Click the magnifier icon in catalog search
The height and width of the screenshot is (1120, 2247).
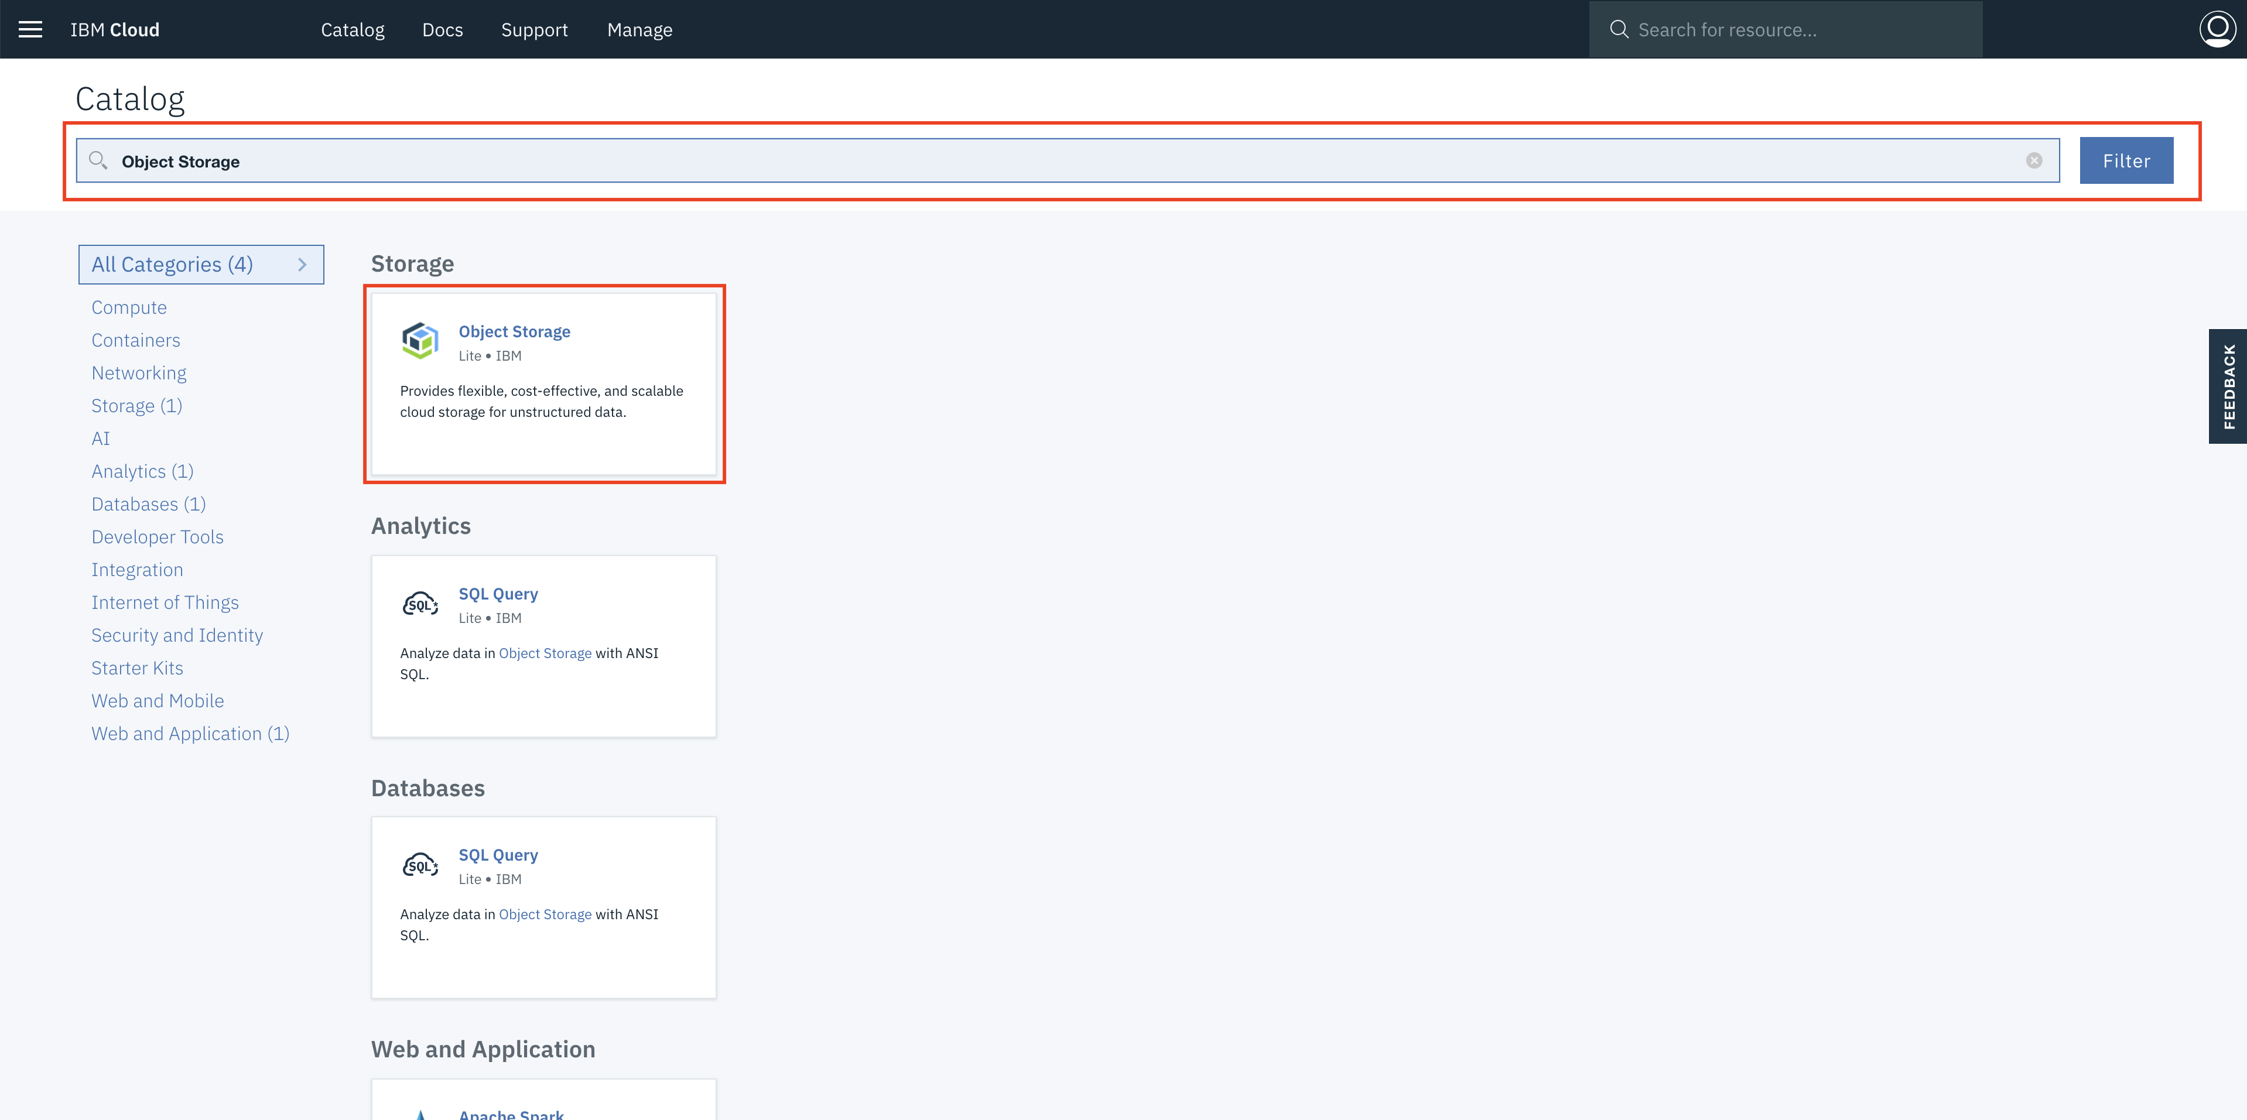point(98,160)
